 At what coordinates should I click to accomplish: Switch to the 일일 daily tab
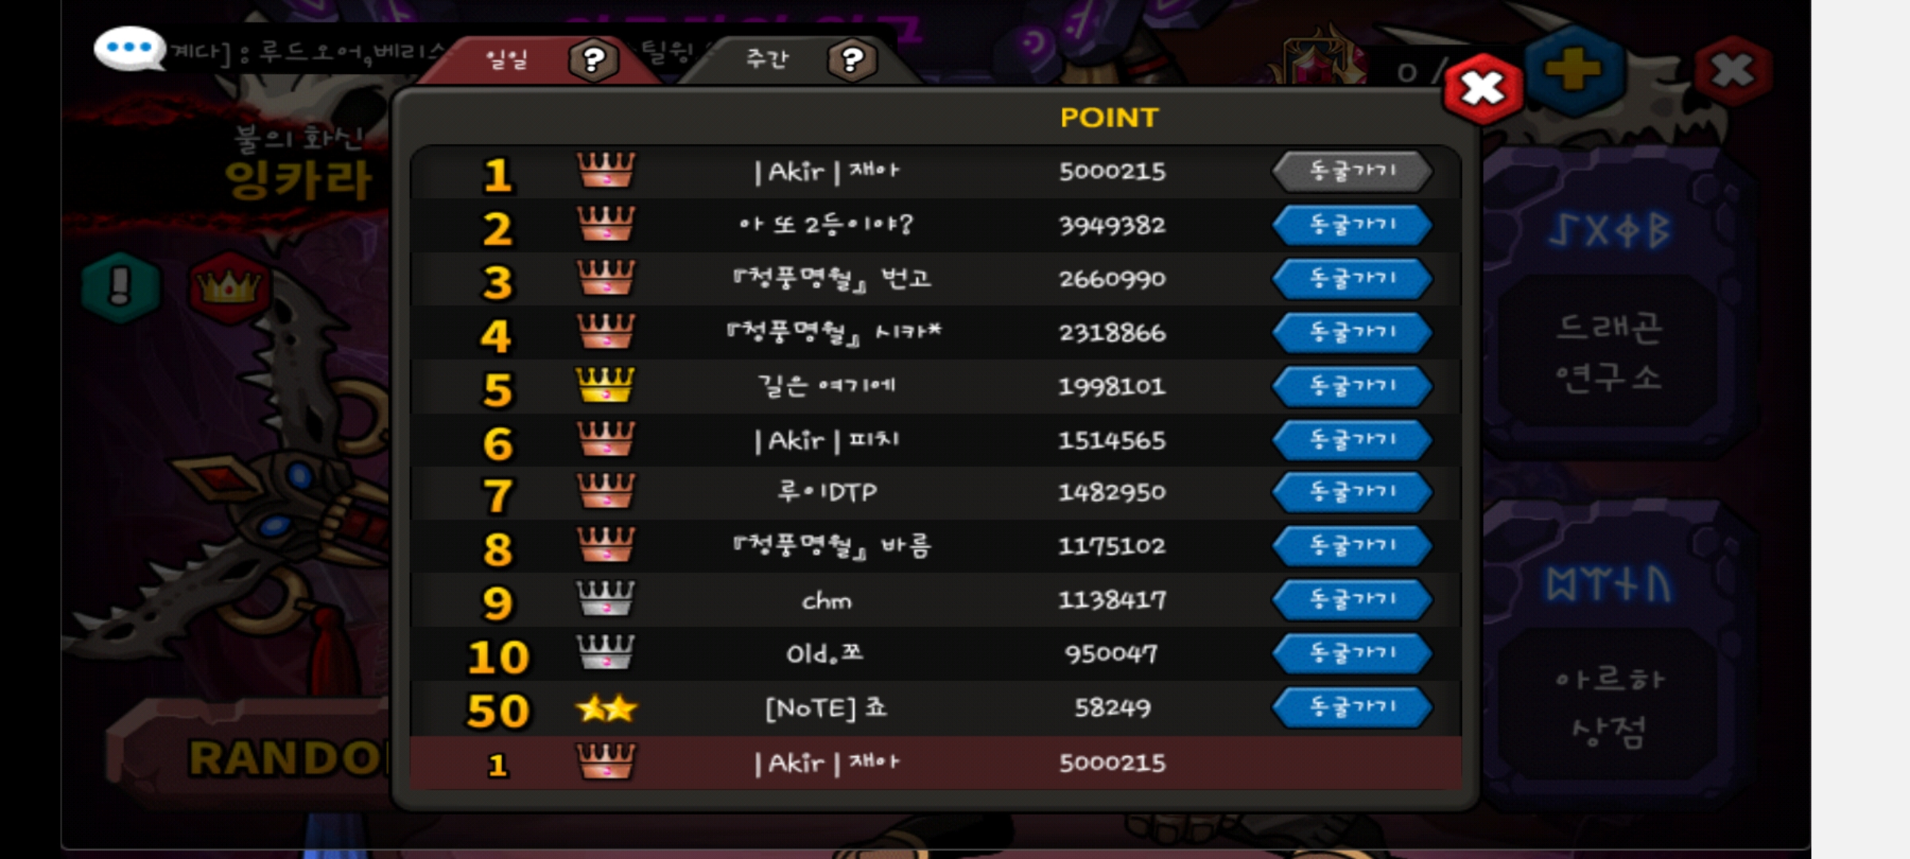(x=506, y=59)
